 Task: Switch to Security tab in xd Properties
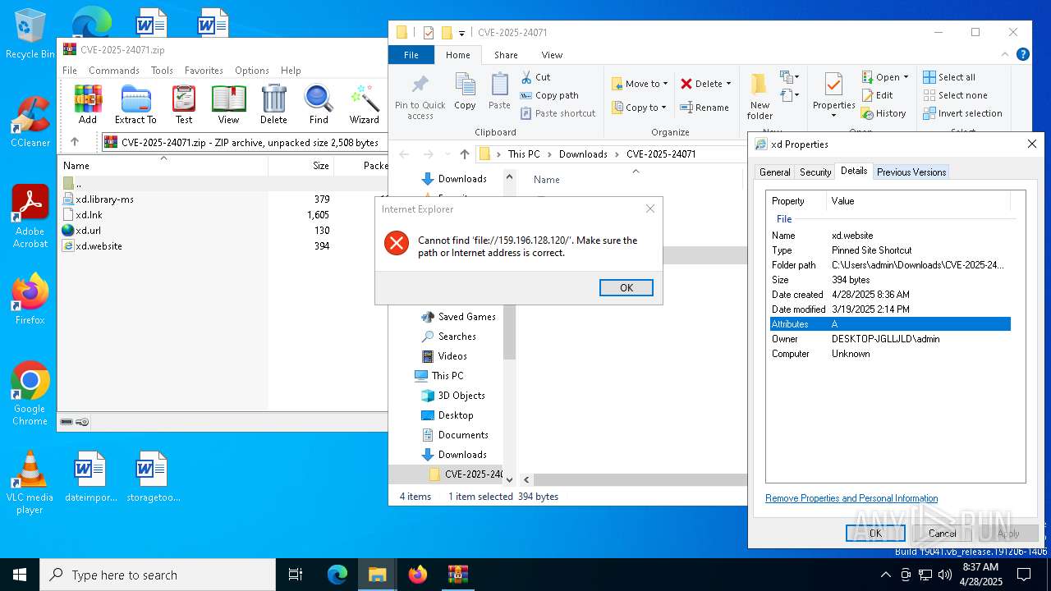tap(815, 172)
